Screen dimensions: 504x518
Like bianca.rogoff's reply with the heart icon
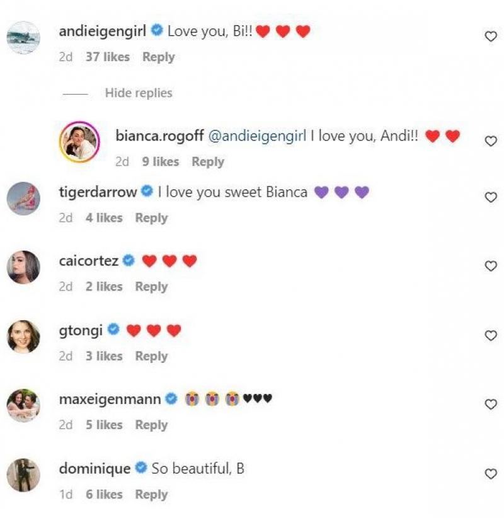491,141
